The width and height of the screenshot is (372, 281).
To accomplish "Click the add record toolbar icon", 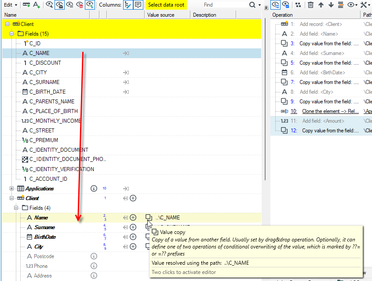I will tap(26, 5).
